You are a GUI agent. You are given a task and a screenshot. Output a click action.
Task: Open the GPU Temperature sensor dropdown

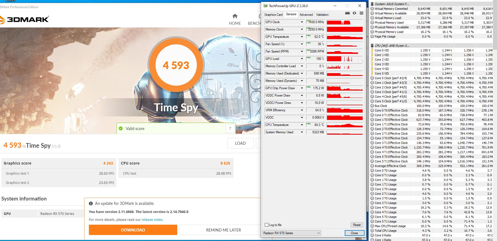pyautogui.click(x=302, y=37)
